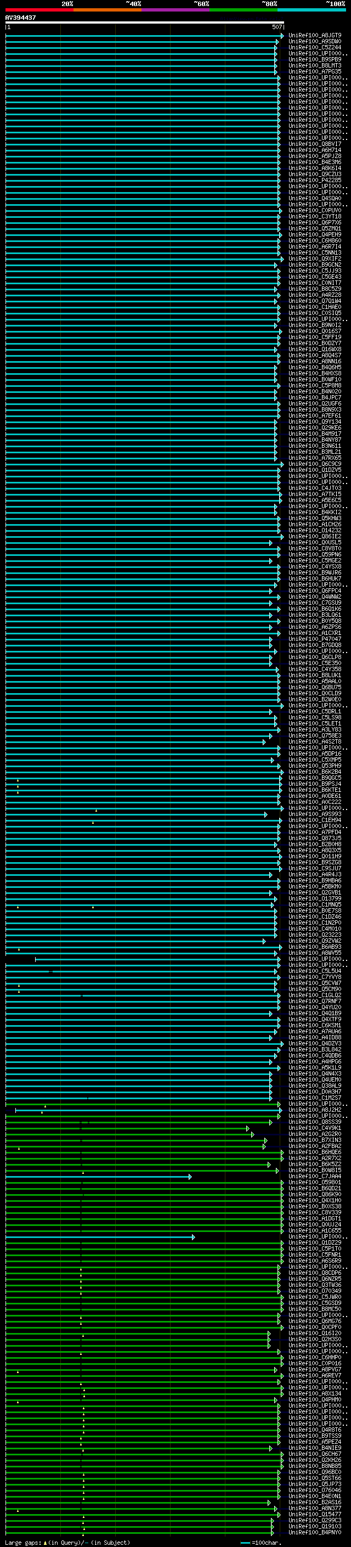Open hit UniRef100_C5Z244
The width and height of the screenshot is (351, 1547).
point(315,47)
